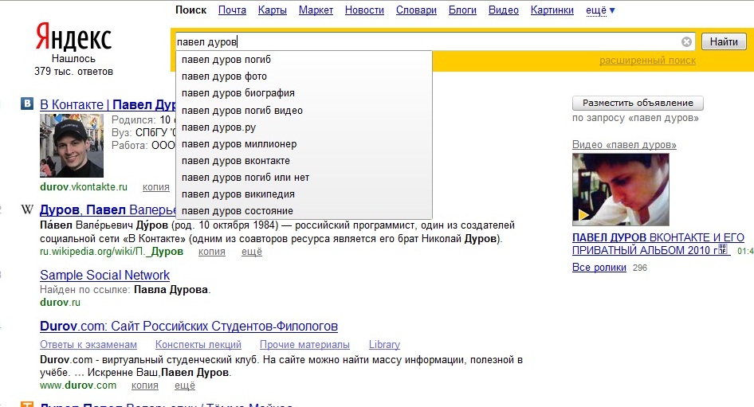Choose suggestion 'павел дуров состояние'
Screen dimensions: 754x407
(x=304, y=211)
